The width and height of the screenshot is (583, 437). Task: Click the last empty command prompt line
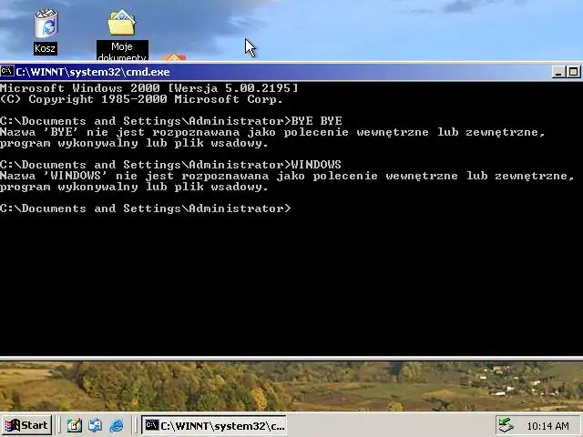146,208
